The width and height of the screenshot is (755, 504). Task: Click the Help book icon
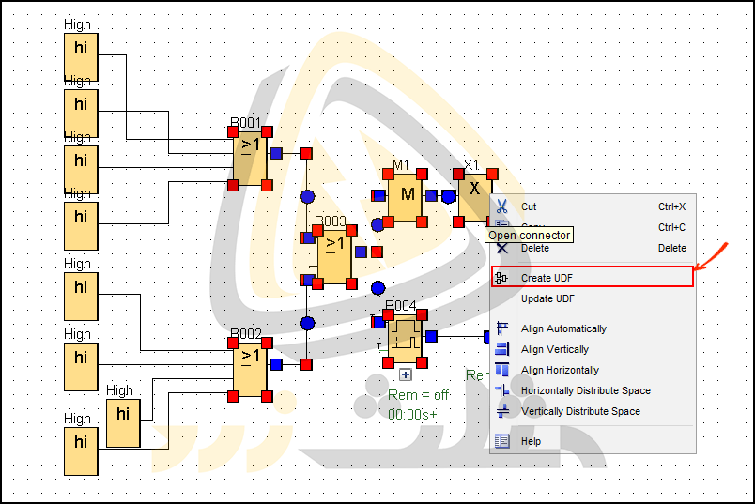tap(501, 441)
